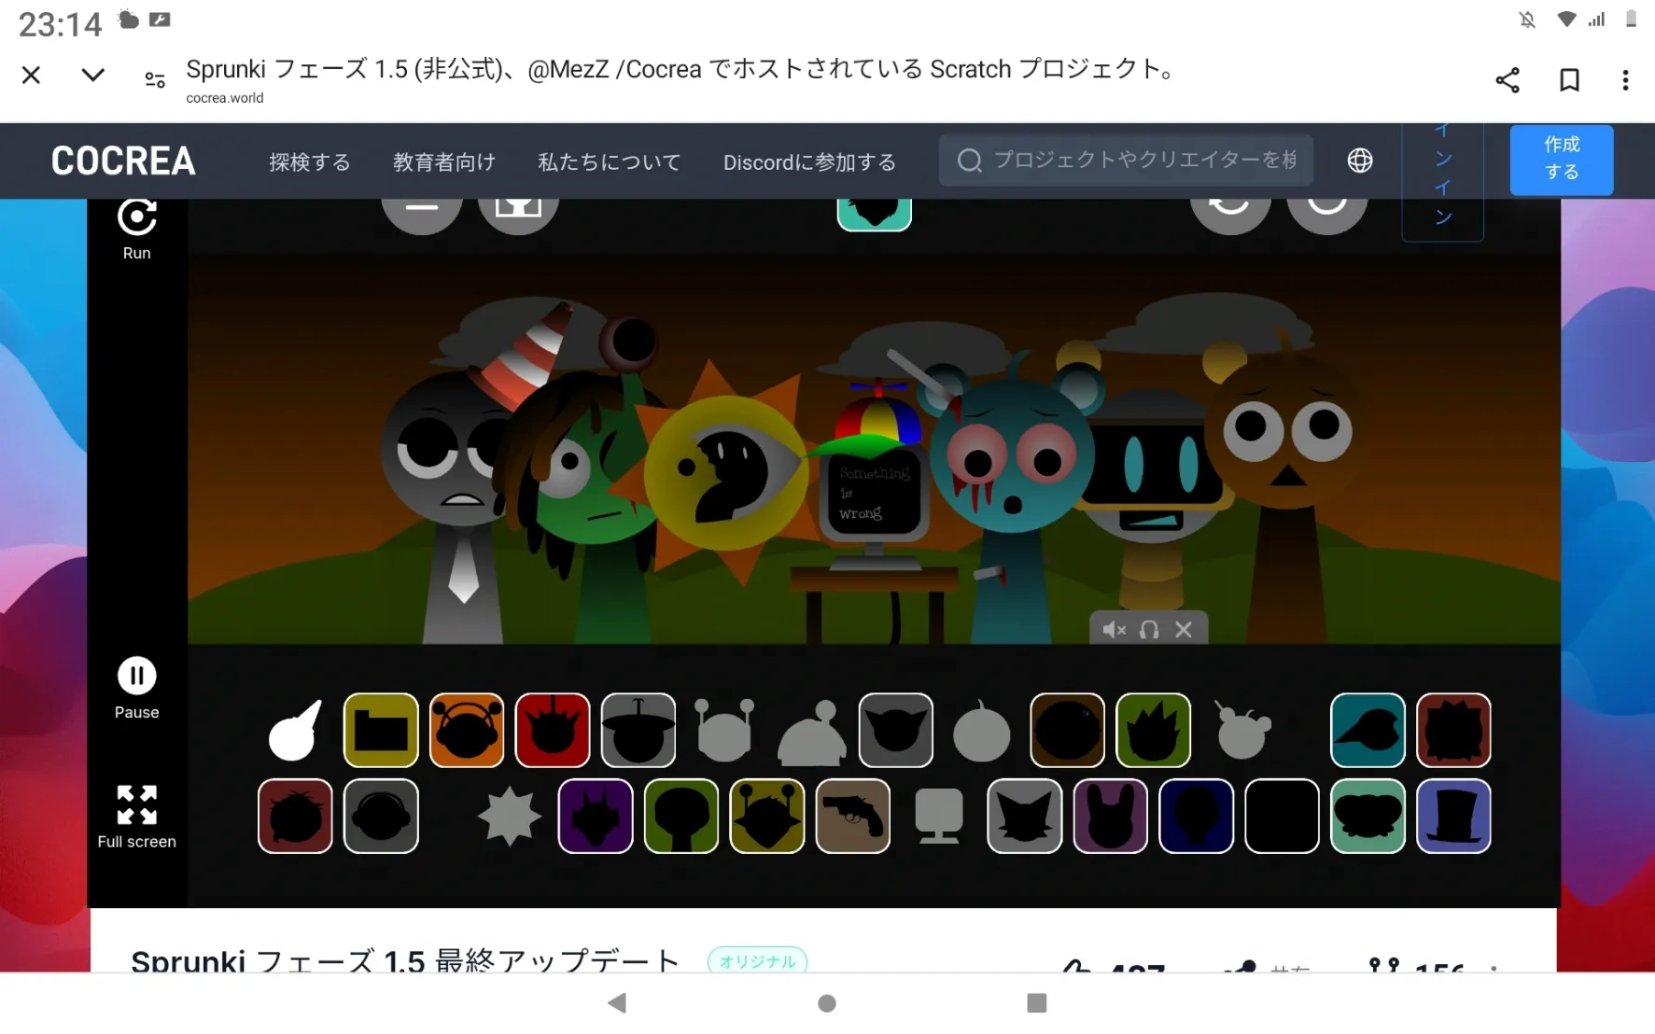Tap the Android home navigation button

827,1003
